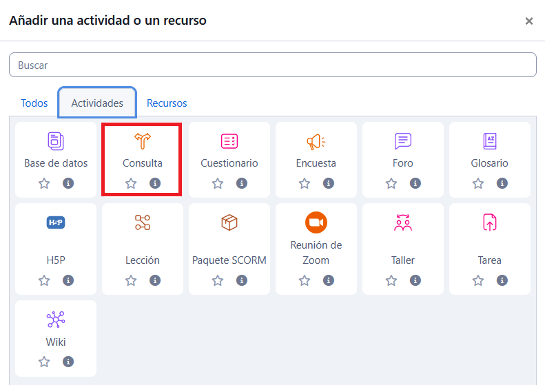Select the Reunión de Zoom icon
Image resolution: width=545 pixels, height=385 pixels.
point(316,222)
